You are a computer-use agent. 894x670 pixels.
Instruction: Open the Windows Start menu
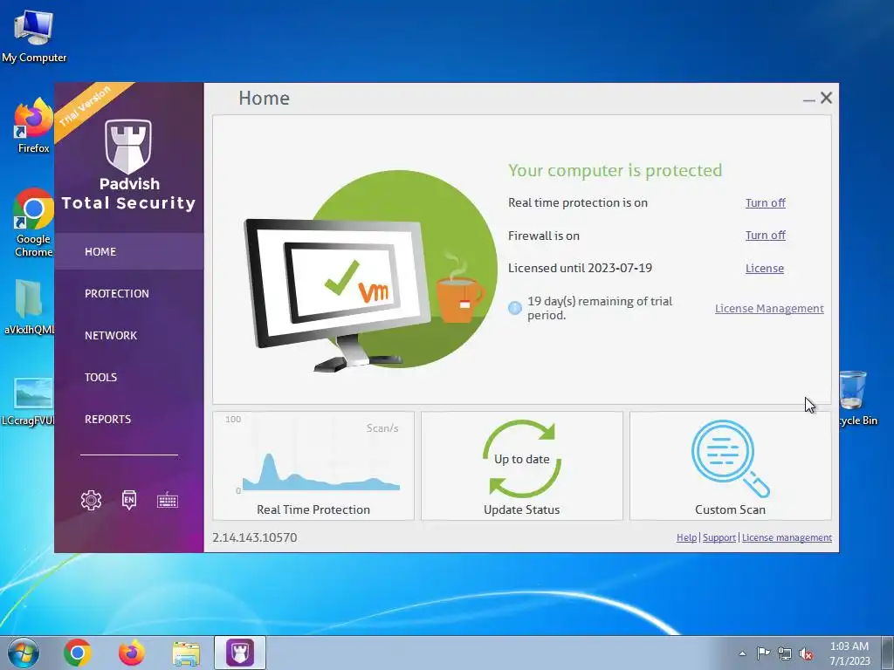(x=24, y=653)
